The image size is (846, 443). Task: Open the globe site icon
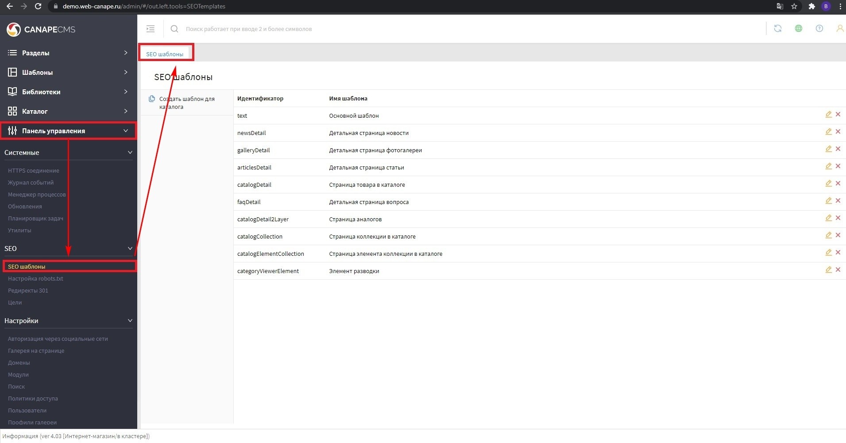coord(798,28)
